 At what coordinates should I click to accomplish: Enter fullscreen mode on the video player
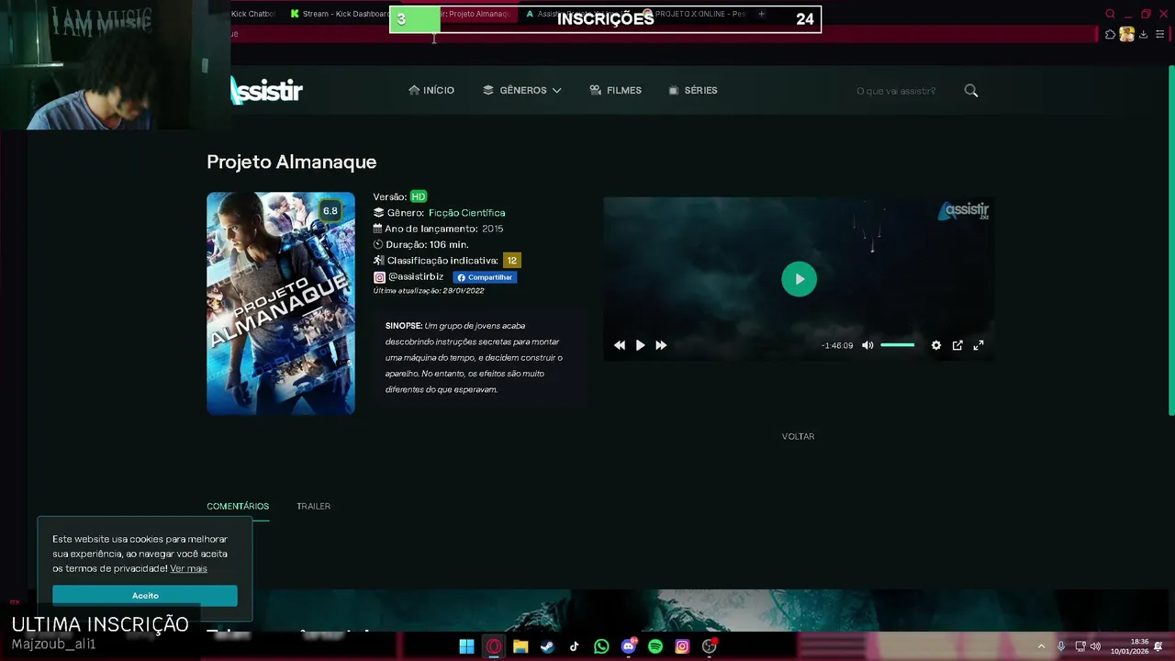coord(979,345)
